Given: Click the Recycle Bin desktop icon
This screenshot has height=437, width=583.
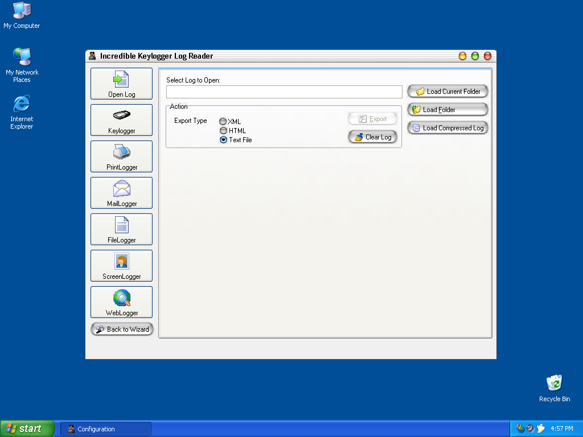Looking at the screenshot, I should point(554,388).
